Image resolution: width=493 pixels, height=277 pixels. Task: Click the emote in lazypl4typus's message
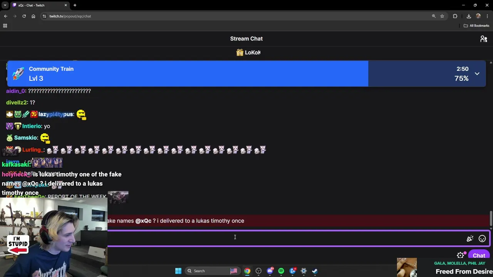click(x=81, y=114)
